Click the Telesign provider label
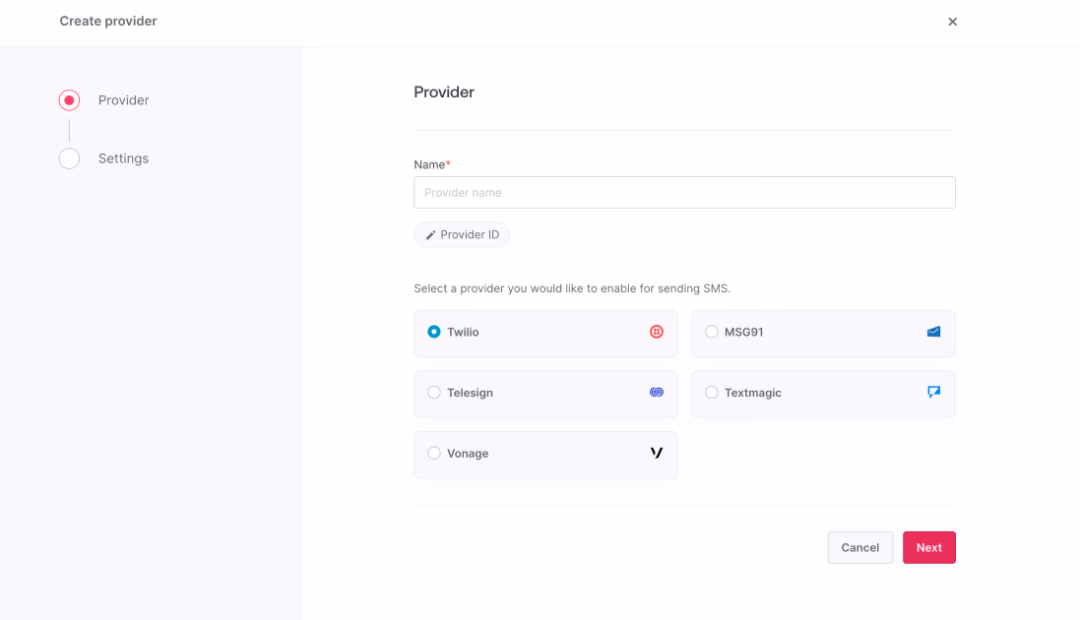The image size is (1080, 620). (x=470, y=393)
